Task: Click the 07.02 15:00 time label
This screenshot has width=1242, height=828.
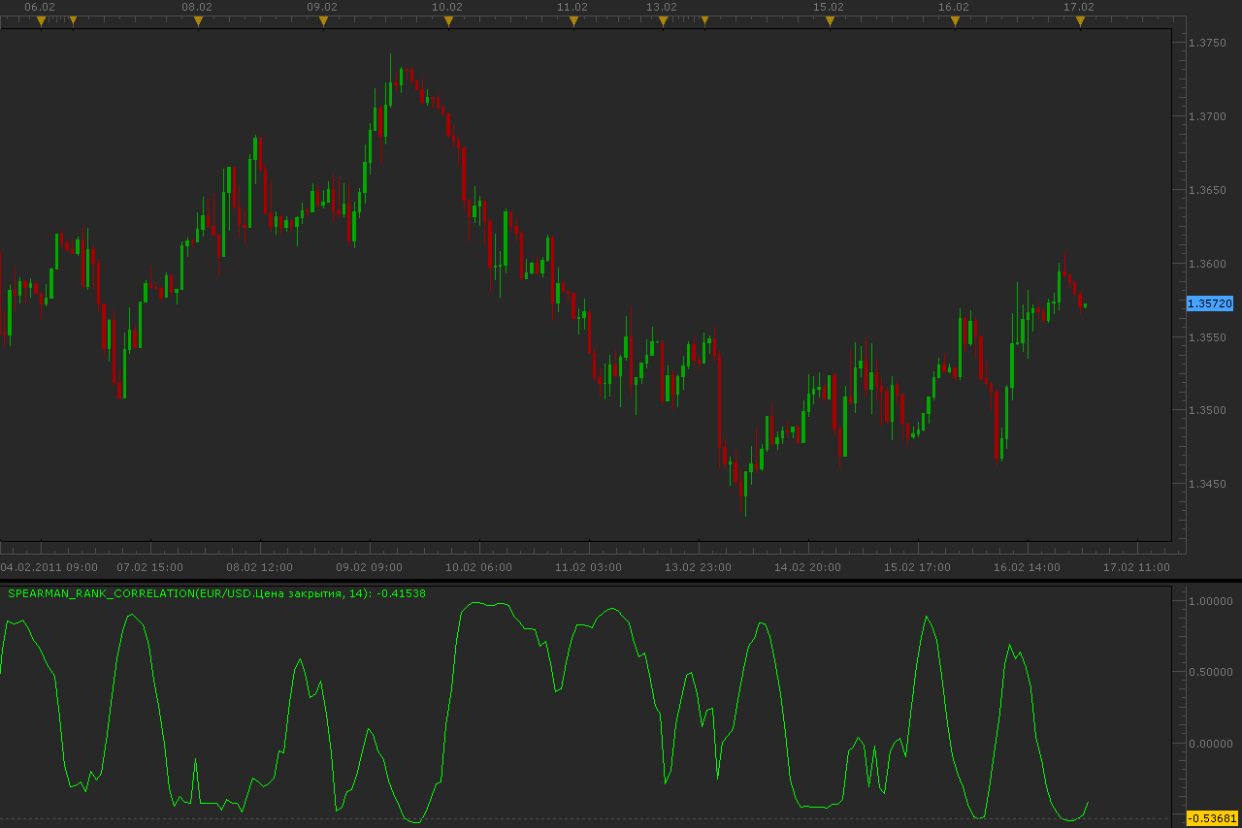Action: (150, 567)
